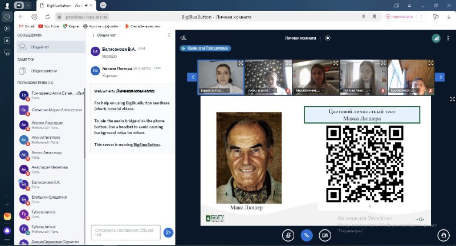The image size is (456, 246).
Task: Scan the QR code on slide
Action: pyautogui.click(x=365, y=164)
